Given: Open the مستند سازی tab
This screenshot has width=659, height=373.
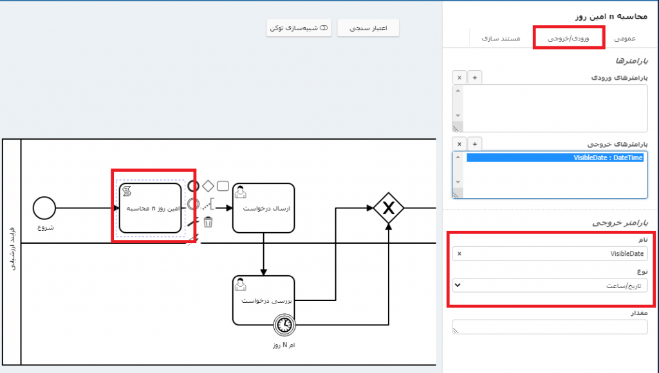Looking at the screenshot, I should tap(501, 38).
